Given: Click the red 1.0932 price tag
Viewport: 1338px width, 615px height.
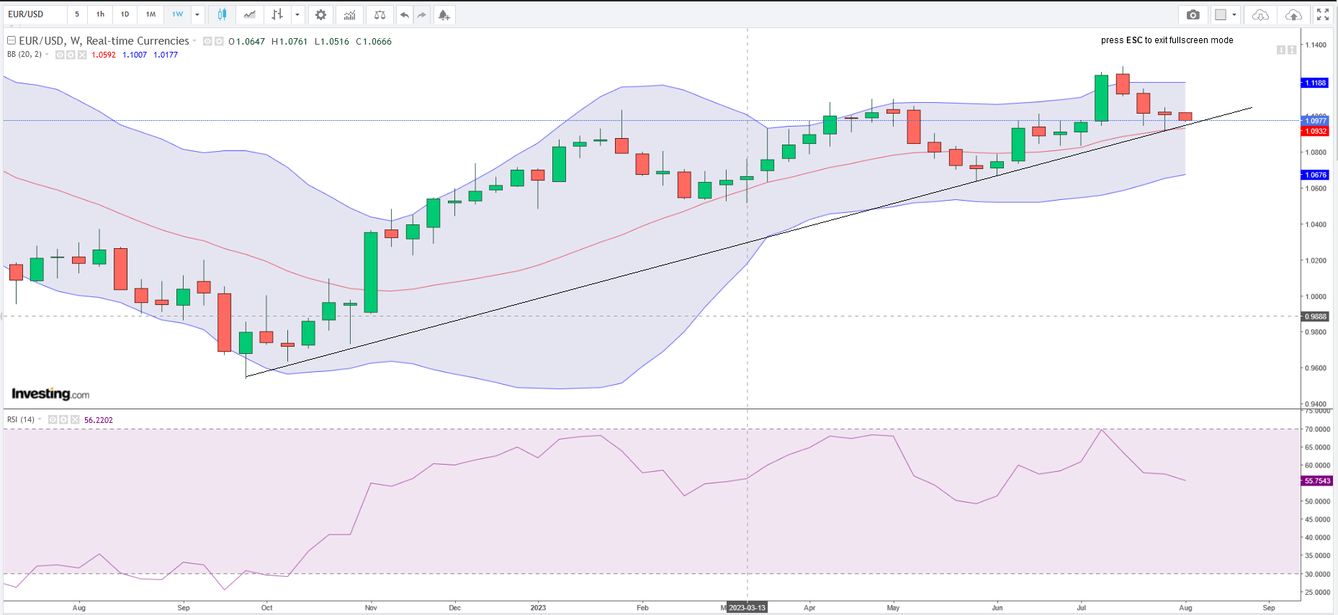Looking at the screenshot, I should (x=1316, y=131).
